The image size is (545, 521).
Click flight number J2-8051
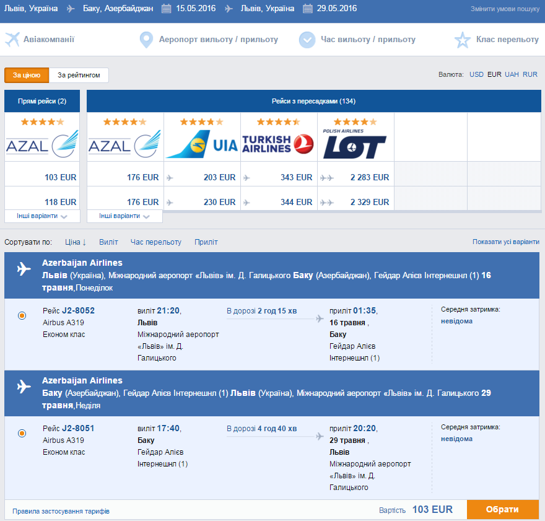(x=78, y=429)
